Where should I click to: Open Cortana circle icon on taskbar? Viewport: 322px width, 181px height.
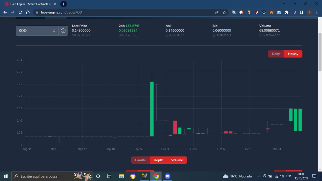coord(98,176)
